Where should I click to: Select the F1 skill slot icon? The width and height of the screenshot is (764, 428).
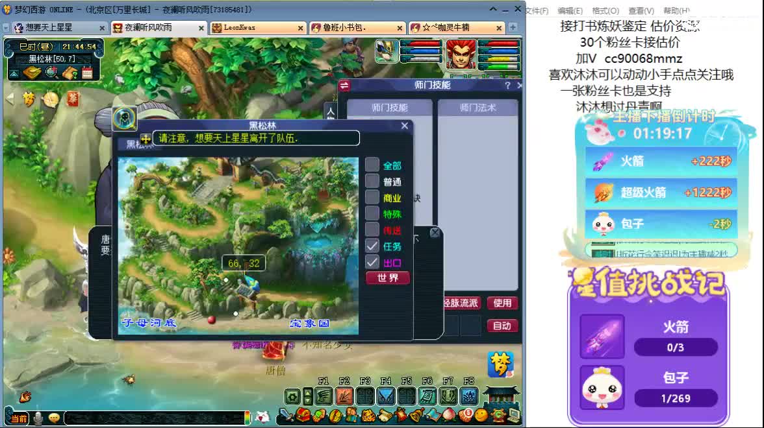point(322,394)
